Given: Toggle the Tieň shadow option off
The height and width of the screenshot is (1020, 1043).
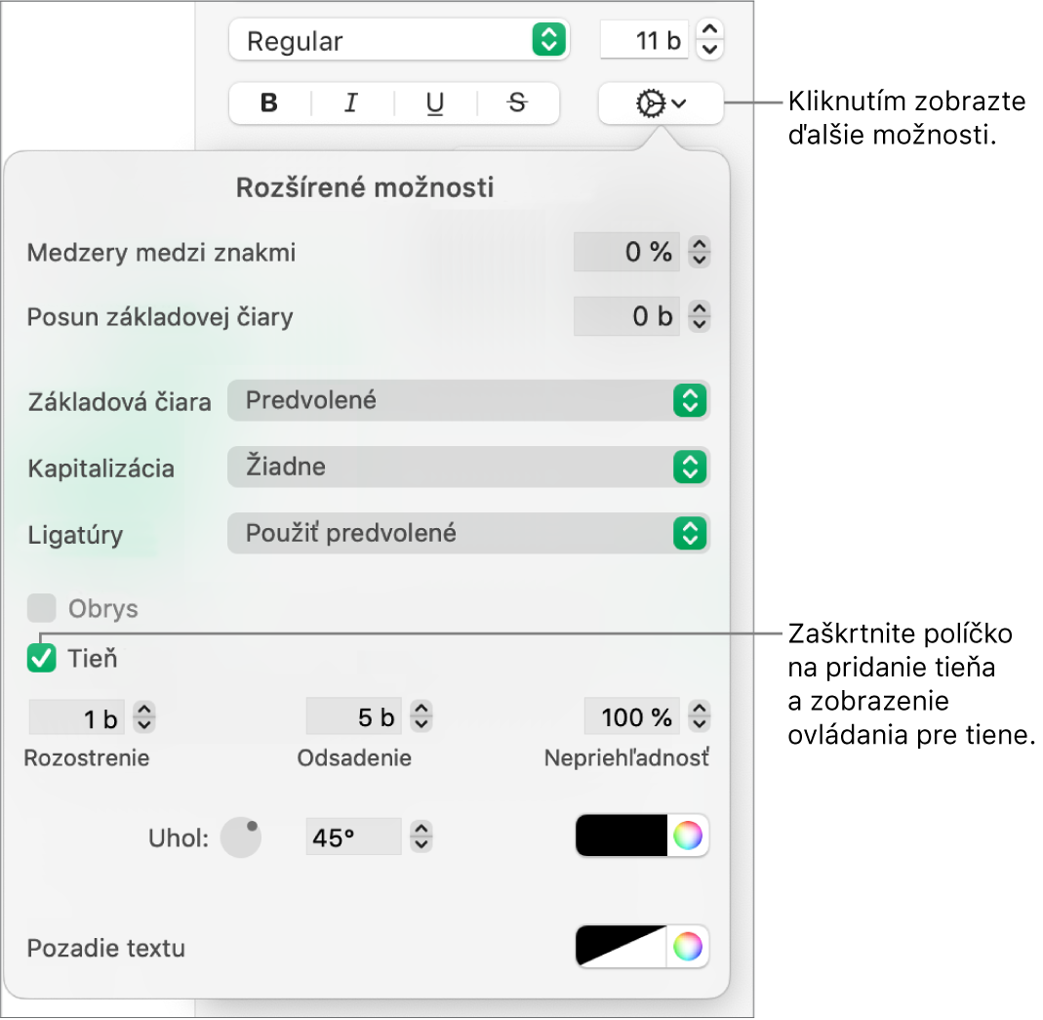Looking at the screenshot, I should tap(41, 659).
